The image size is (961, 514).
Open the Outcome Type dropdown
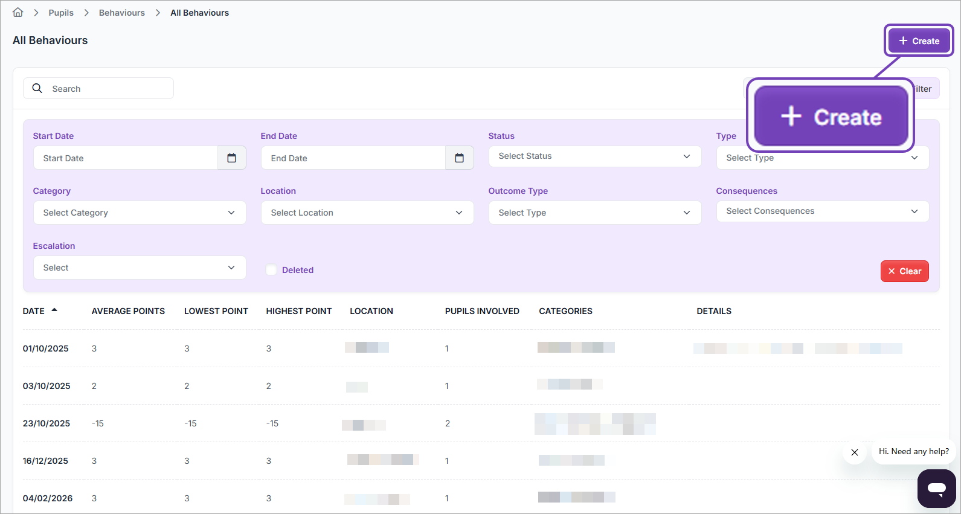[x=594, y=213]
